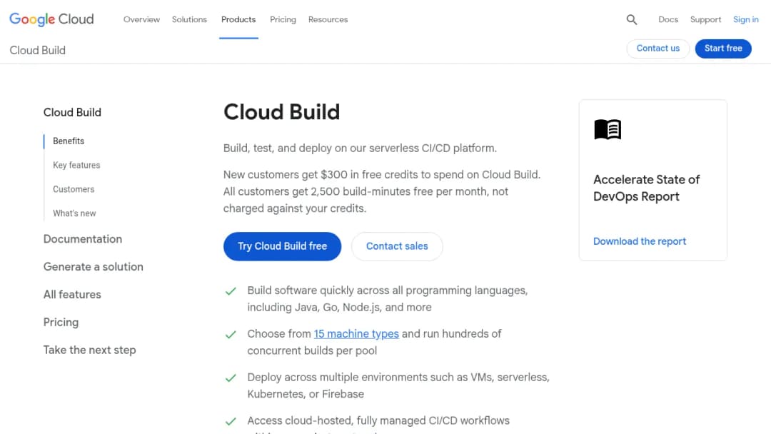Open the 15 machine types link
This screenshot has width=771, height=434.
click(356, 334)
